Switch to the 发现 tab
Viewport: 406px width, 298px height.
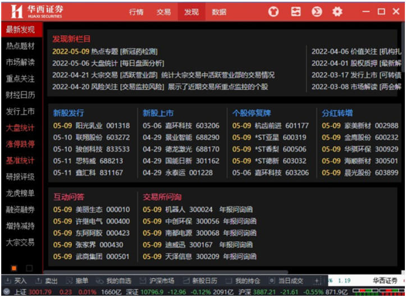pyautogui.click(x=191, y=12)
